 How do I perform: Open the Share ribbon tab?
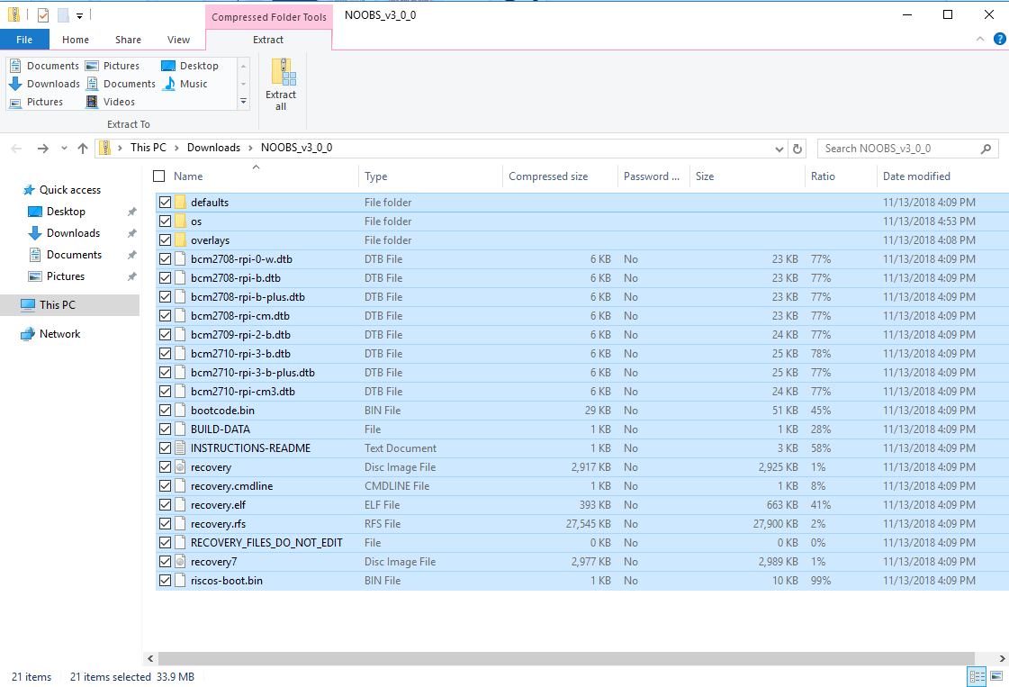coord(128,40)
